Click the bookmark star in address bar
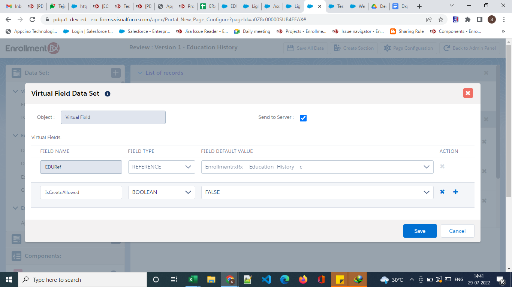 [x=441, y=19]
